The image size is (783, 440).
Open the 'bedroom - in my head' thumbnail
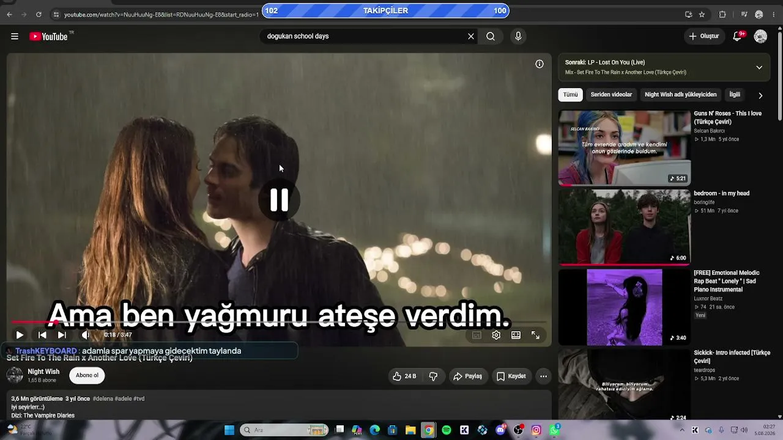[625, 227]
